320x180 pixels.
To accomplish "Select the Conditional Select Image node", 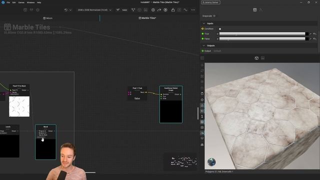I will pos(171,104).
